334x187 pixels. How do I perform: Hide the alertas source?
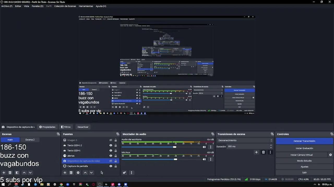pyautogui.click(x=111, y=156)
